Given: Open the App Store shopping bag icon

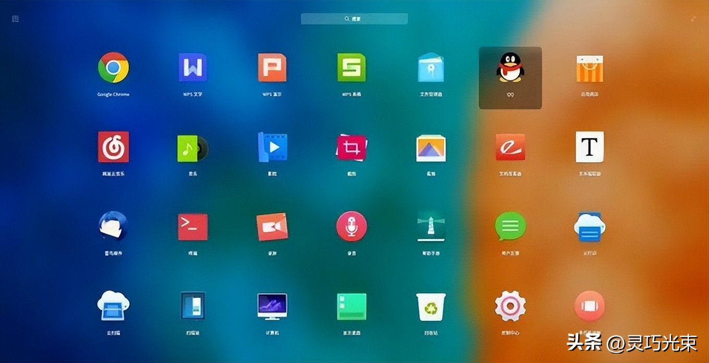Looking at the screenshot, I should [590, 68].
